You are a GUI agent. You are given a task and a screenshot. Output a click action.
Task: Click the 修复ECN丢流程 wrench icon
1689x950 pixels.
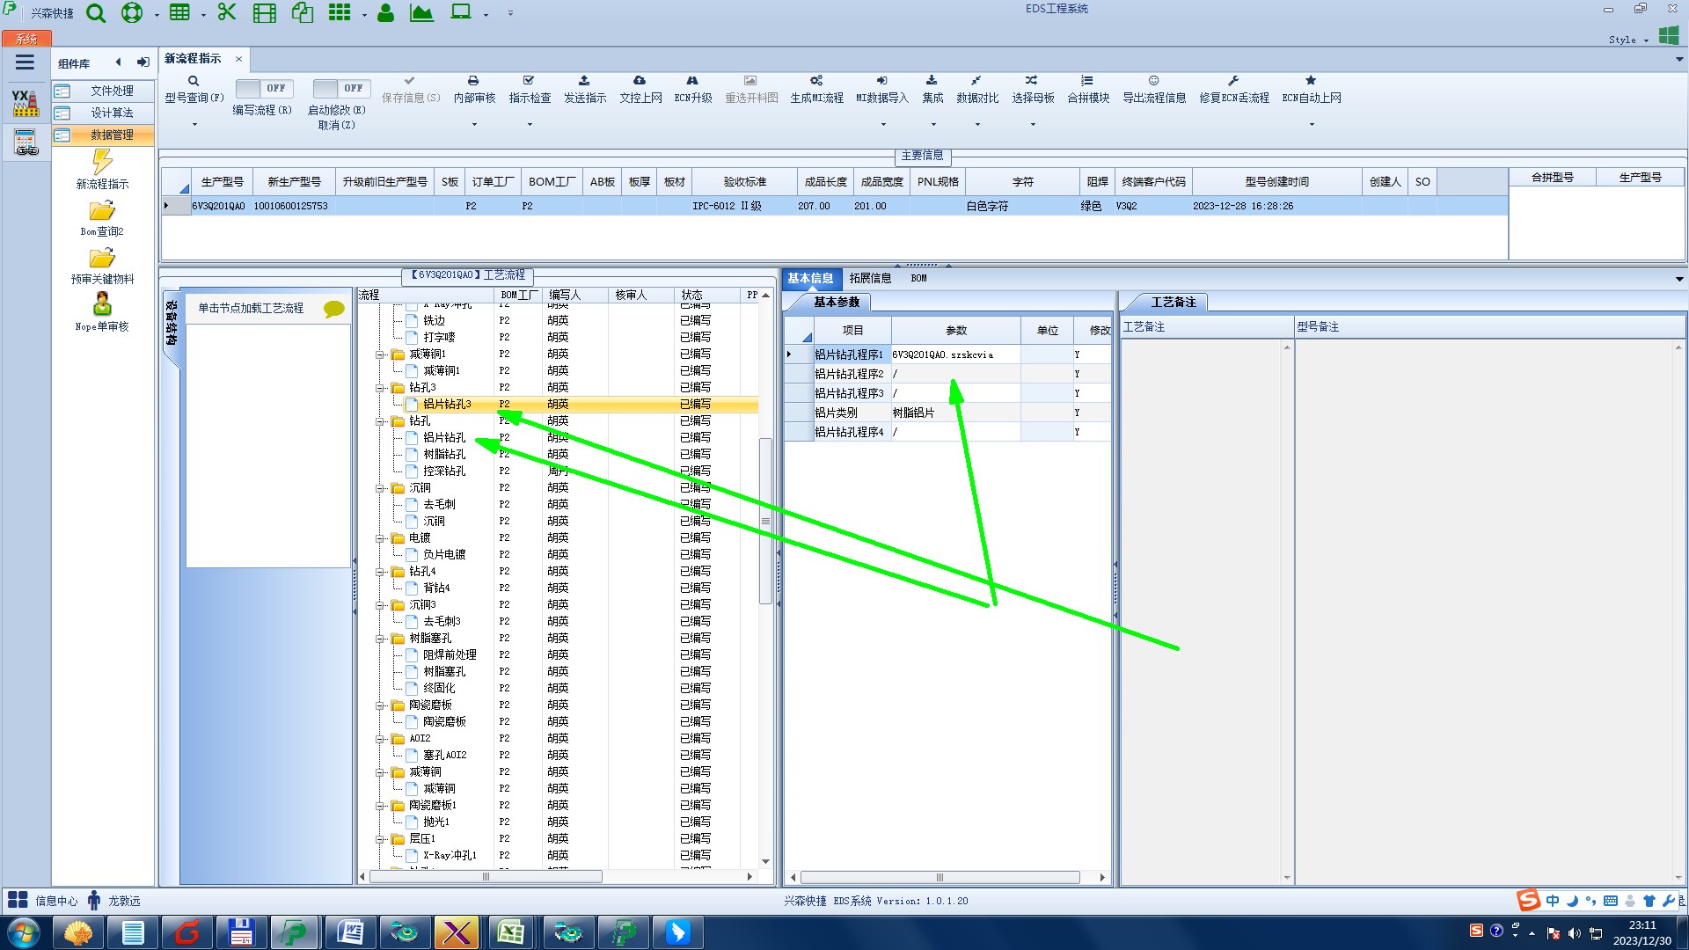tap(1233, 81)
